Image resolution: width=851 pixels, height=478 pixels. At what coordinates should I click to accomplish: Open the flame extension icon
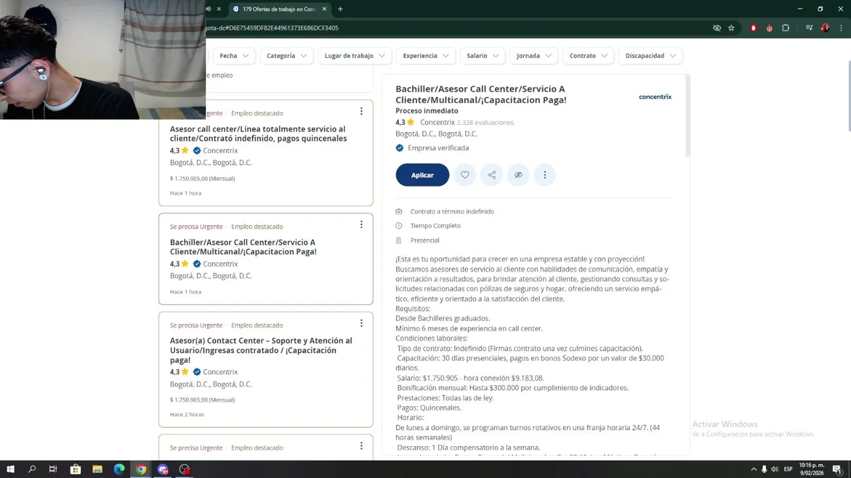pyautogui.click(x=769, y=28)
